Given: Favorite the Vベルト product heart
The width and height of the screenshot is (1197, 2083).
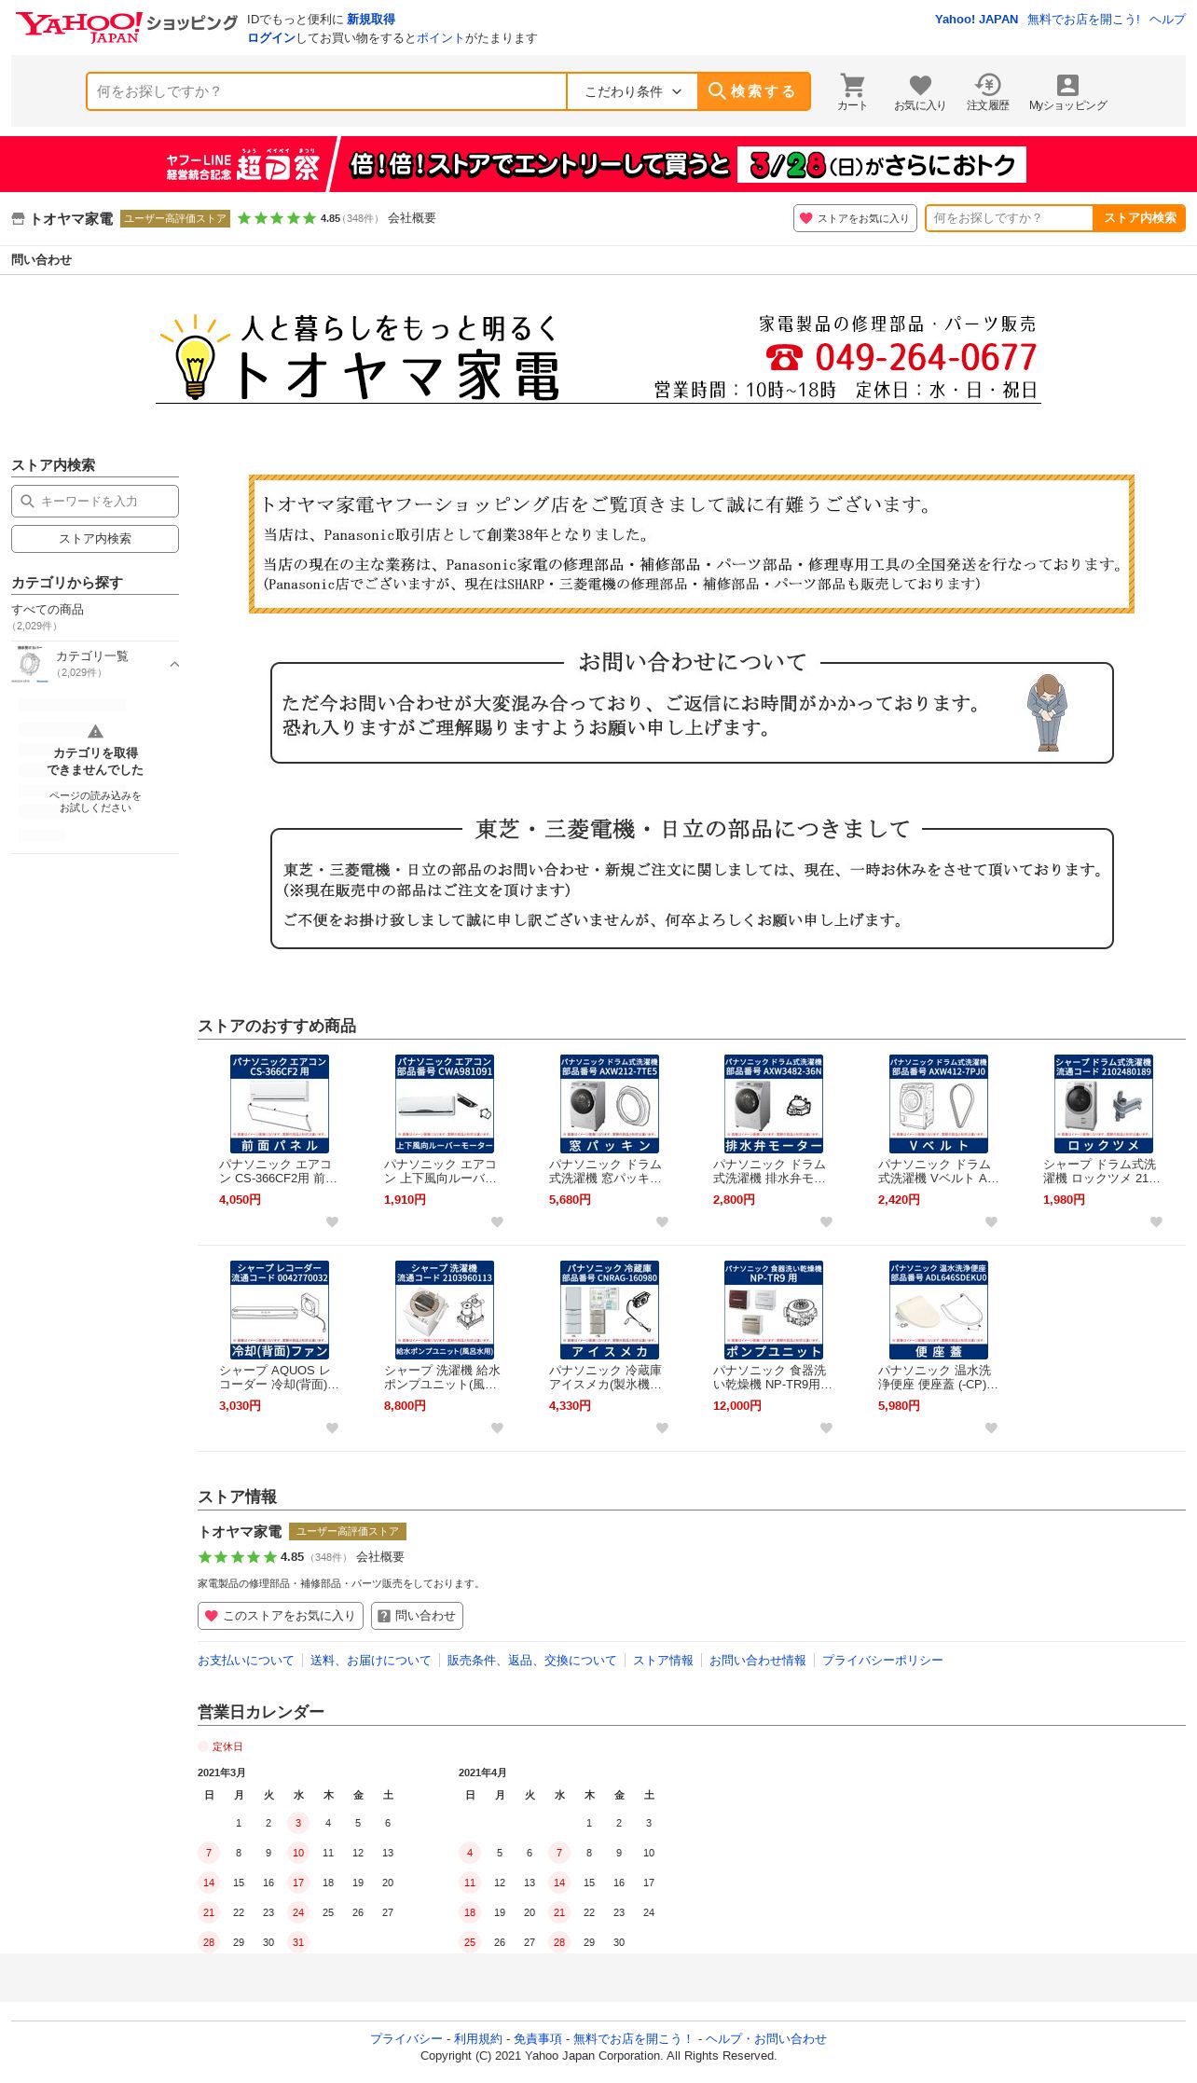Looking at the screenshot, I should pyautogui.click(x=991, y=1221).
